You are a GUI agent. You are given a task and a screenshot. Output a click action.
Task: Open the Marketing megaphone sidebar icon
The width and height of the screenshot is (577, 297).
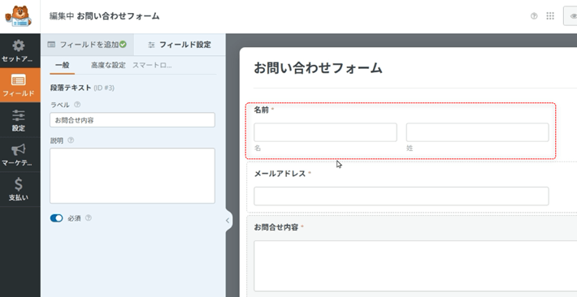(19, 149)
